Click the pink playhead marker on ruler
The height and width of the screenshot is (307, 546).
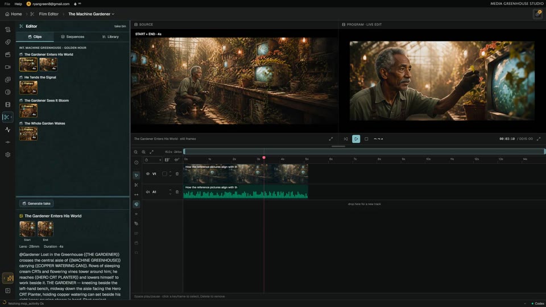tap(264, 157)
